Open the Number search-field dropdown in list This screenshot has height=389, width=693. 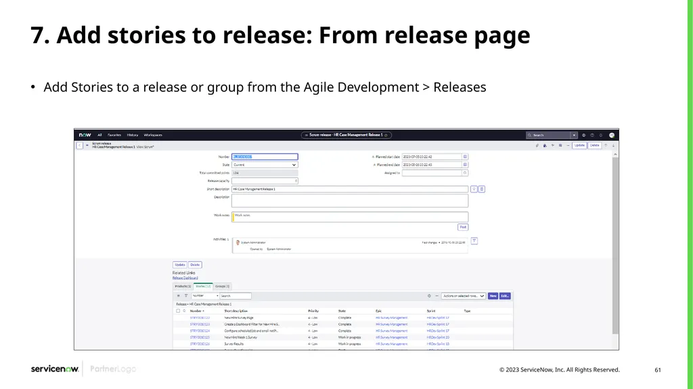tap(205, 296)
